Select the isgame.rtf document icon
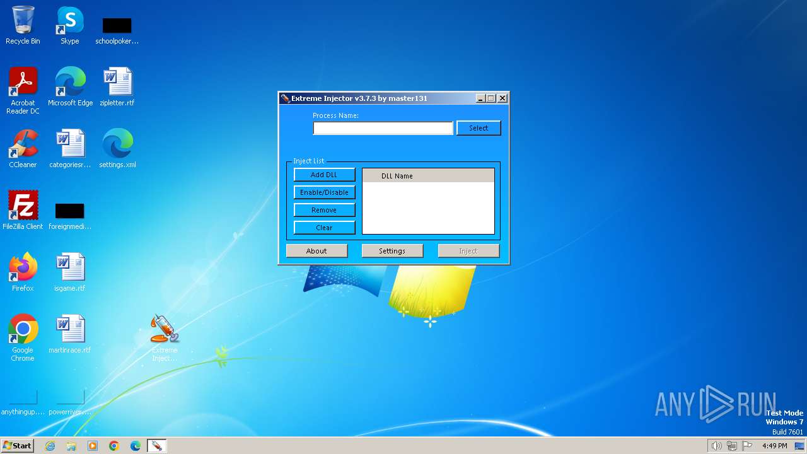This screenshot has height=454, width=807. (70, 272)
